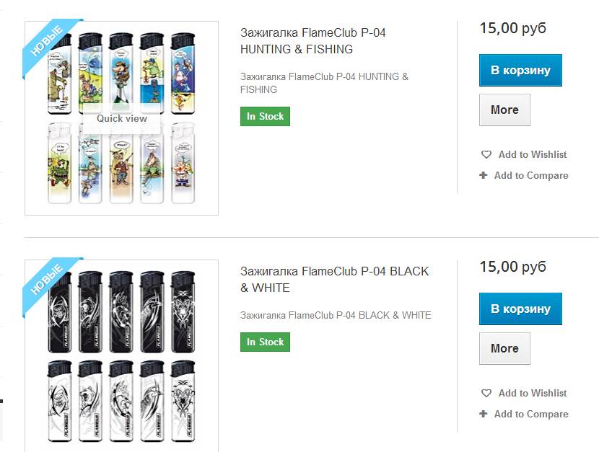Click plus icon for HUNTING & FISHING compare
599x452 pixels.
click(484, 175)
